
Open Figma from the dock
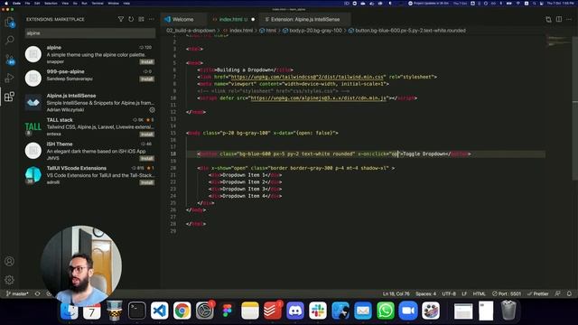point(228,311)
